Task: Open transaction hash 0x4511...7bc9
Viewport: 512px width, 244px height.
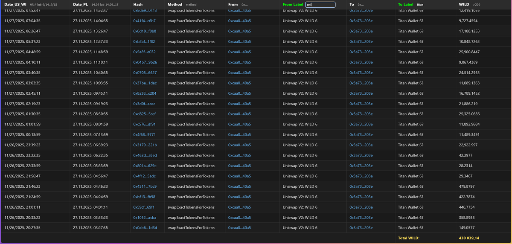Action: coord(145,186)
